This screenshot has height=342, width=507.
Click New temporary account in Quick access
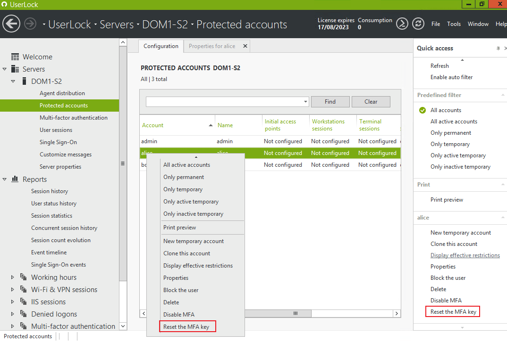click(460, 233)
